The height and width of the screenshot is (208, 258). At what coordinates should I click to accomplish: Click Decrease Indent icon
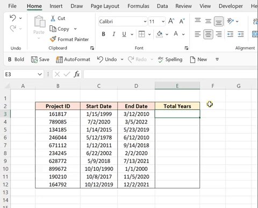tap(230, 34)
